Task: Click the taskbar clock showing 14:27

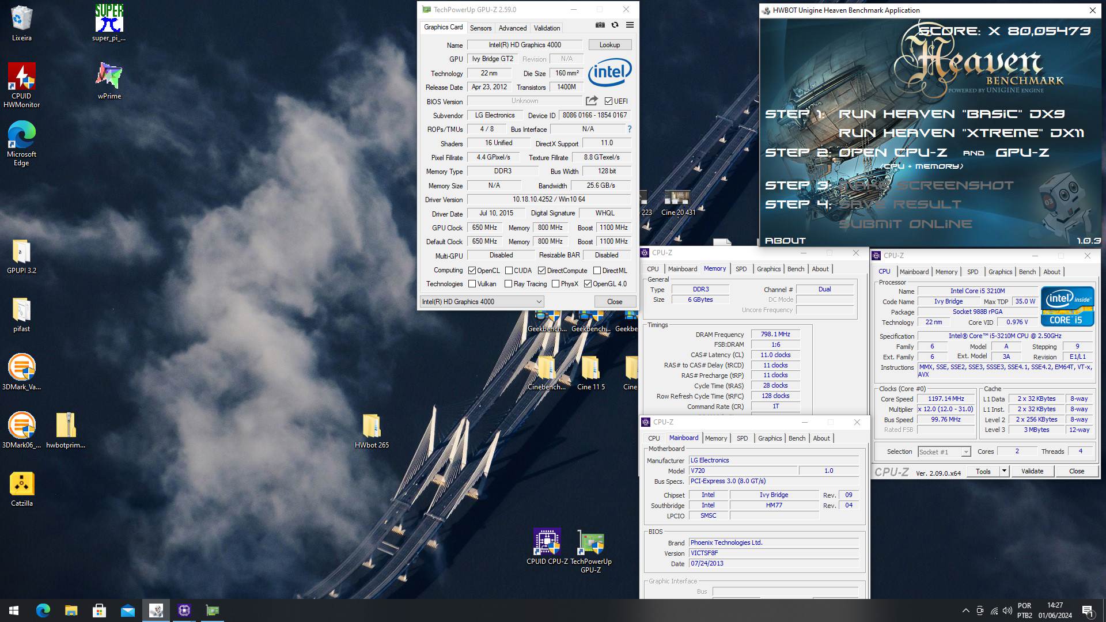Action: click(1055, 610)
